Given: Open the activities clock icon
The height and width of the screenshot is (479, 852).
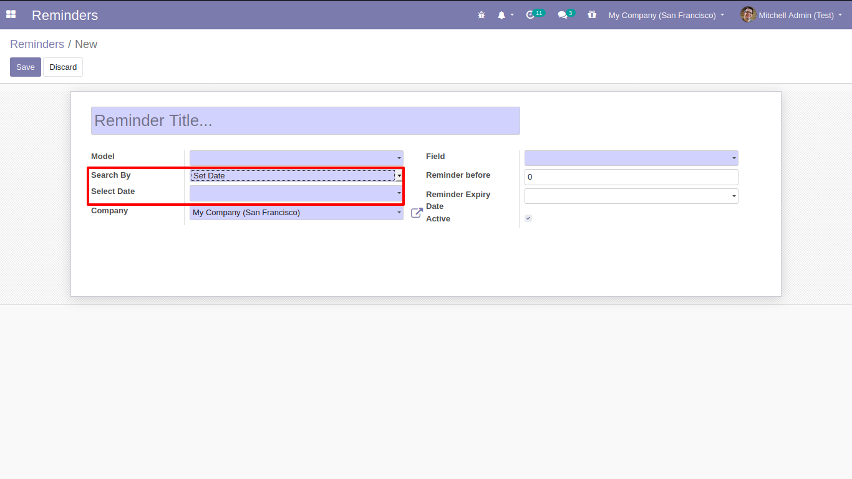Looking at the screenshot, I should [x=531, y=15].
